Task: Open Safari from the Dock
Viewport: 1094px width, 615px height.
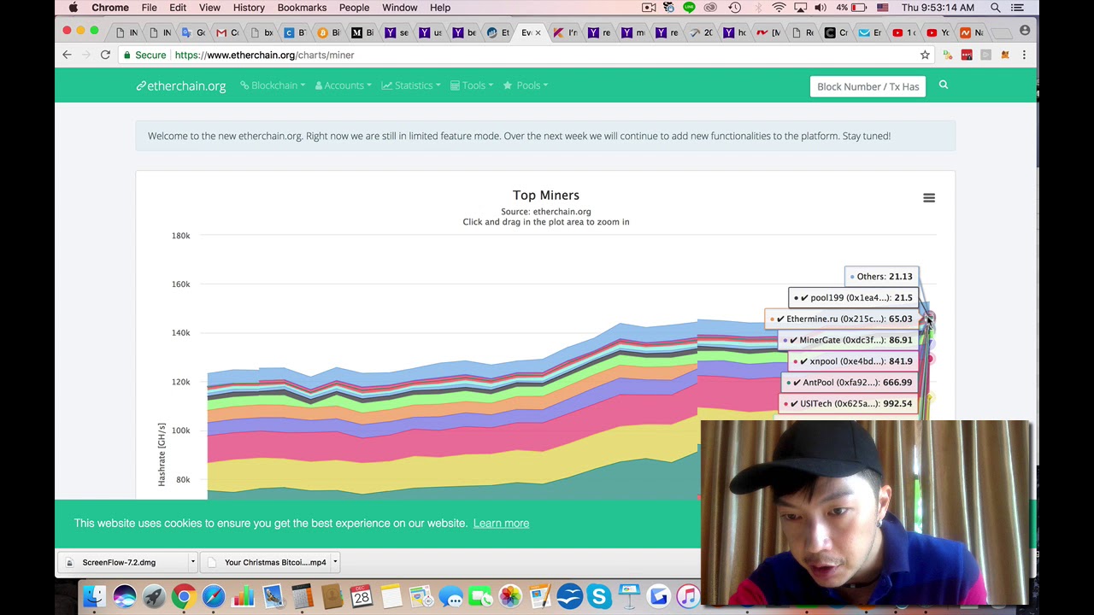Action: coord(214,596)
